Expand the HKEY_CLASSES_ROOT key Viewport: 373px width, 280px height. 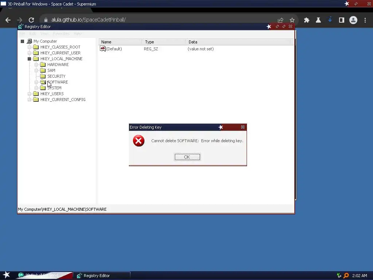[29, 47]
